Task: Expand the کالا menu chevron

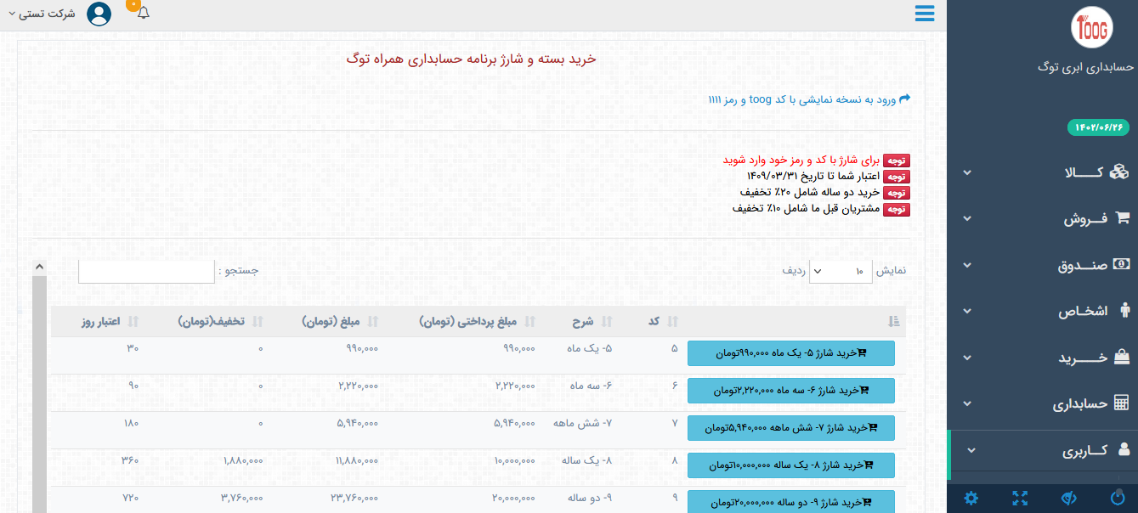Action: click(x=968, y=172)
